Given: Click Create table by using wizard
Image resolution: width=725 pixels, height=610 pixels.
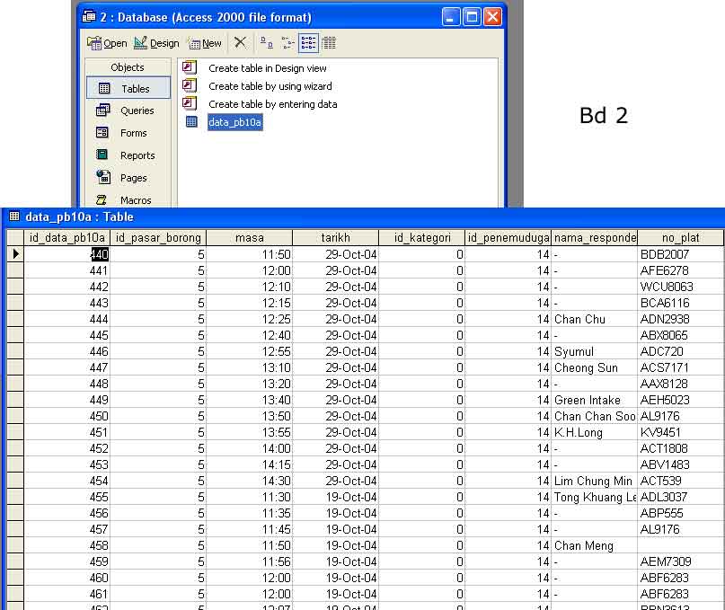Looking at the screenshot, I should pyautogui.click(x=270, y=86).
